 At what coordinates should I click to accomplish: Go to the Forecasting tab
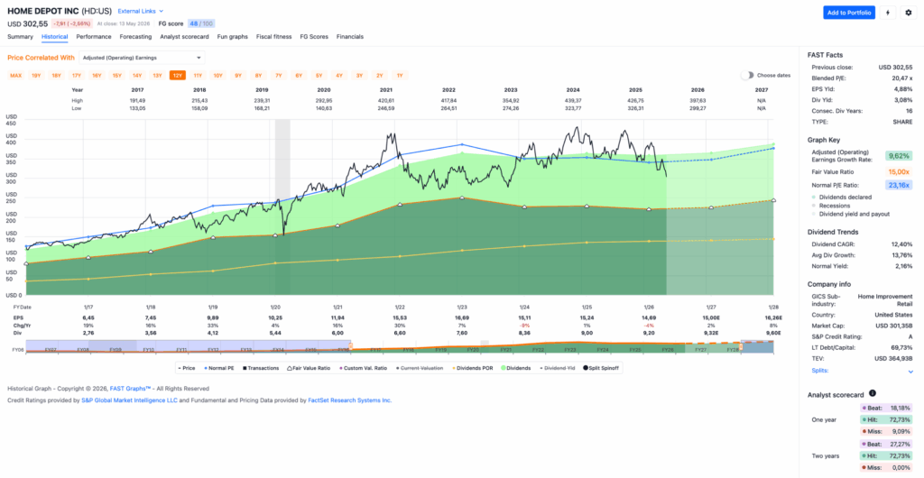tap(135, 36)
